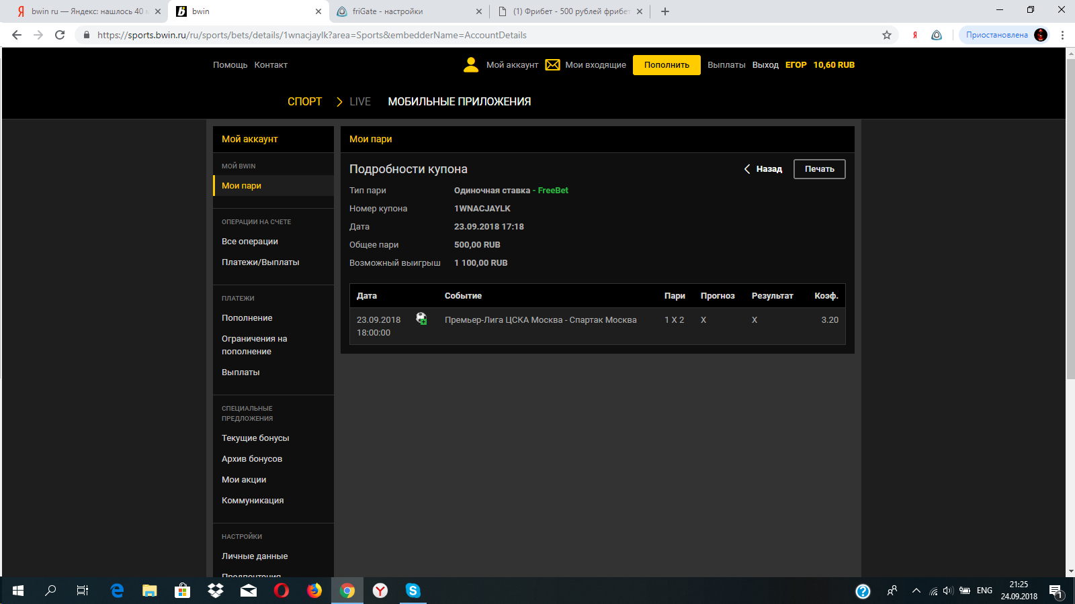This screenshot has height=604, width=1075.
Task: Open Текущие бонусы in sidebar
Action: point(255,438)
